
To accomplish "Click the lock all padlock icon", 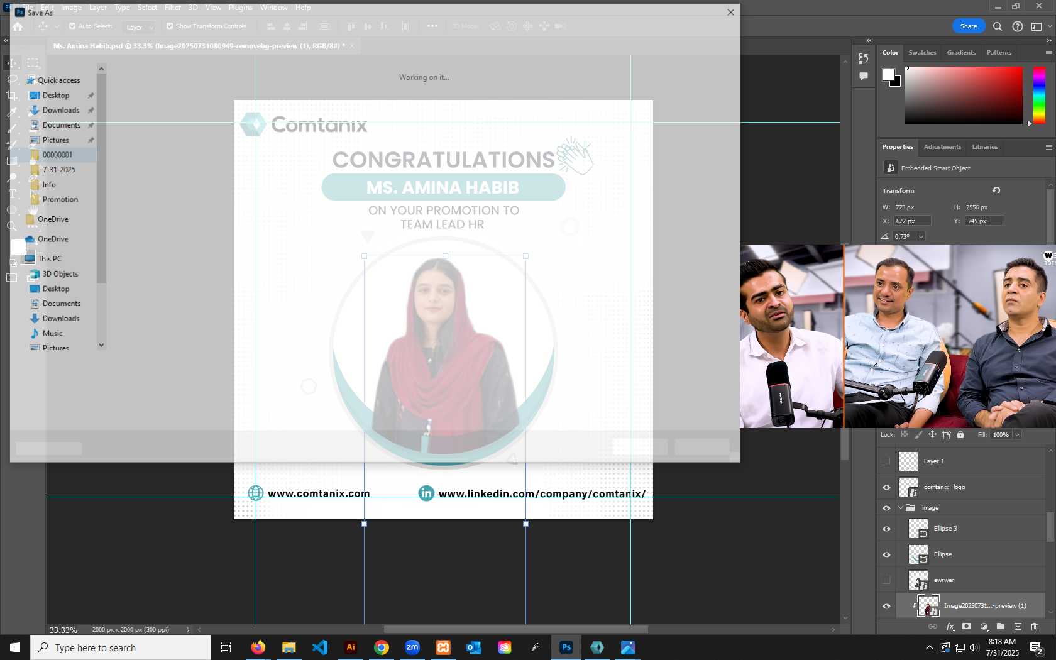I will tap(960, 434).
